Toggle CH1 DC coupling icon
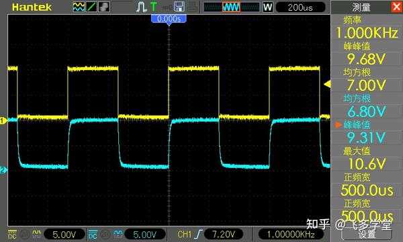This screenshot has width=403, height=242. point(12,235)
